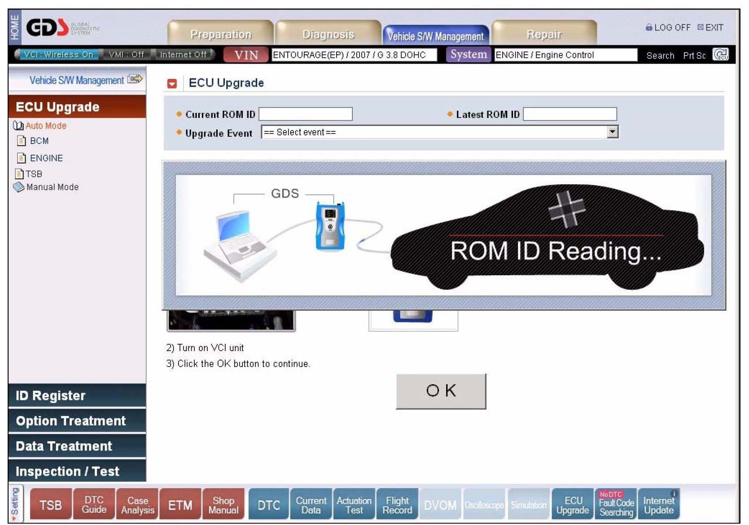The width and height of the screenshot is (749, 525).
Task: Switch to the Diagnosis tab
Action: coord(328,35)
